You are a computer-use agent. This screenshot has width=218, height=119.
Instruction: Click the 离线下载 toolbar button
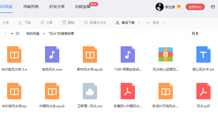125,22
